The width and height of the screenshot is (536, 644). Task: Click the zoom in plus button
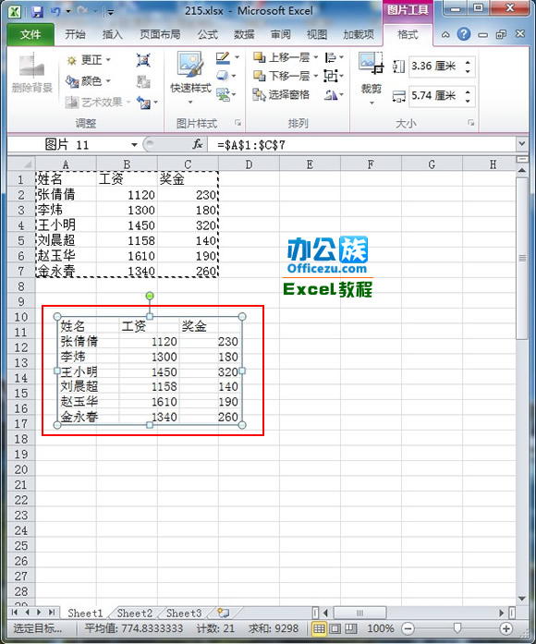click(x=506, y=628)
